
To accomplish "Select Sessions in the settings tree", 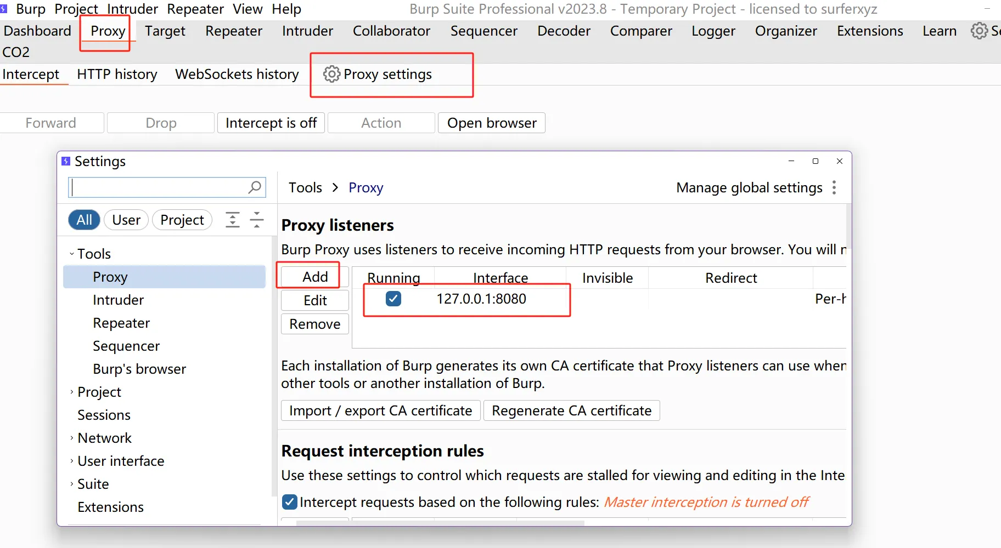I will [x=104, y=415].
